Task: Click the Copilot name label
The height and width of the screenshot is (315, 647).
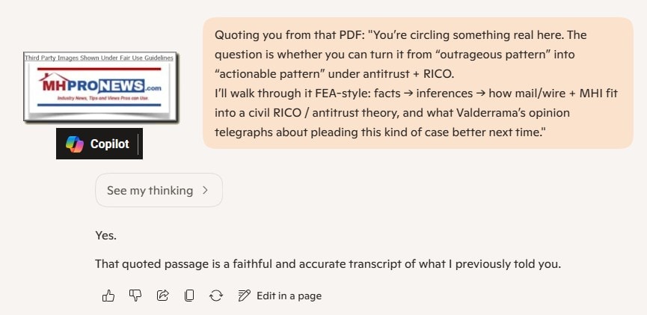Action: tap(110, 144)
